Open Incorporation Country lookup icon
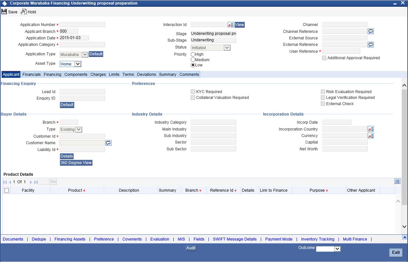The height and width of the screenshot is (262, 408). click(371, 129)
